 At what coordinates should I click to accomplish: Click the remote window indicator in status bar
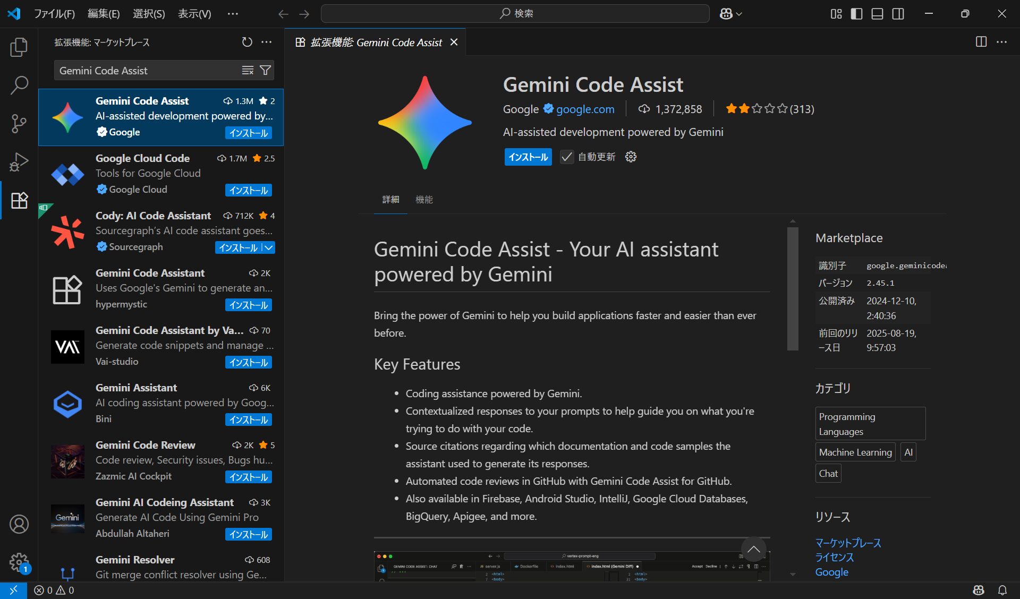point(13,590)
